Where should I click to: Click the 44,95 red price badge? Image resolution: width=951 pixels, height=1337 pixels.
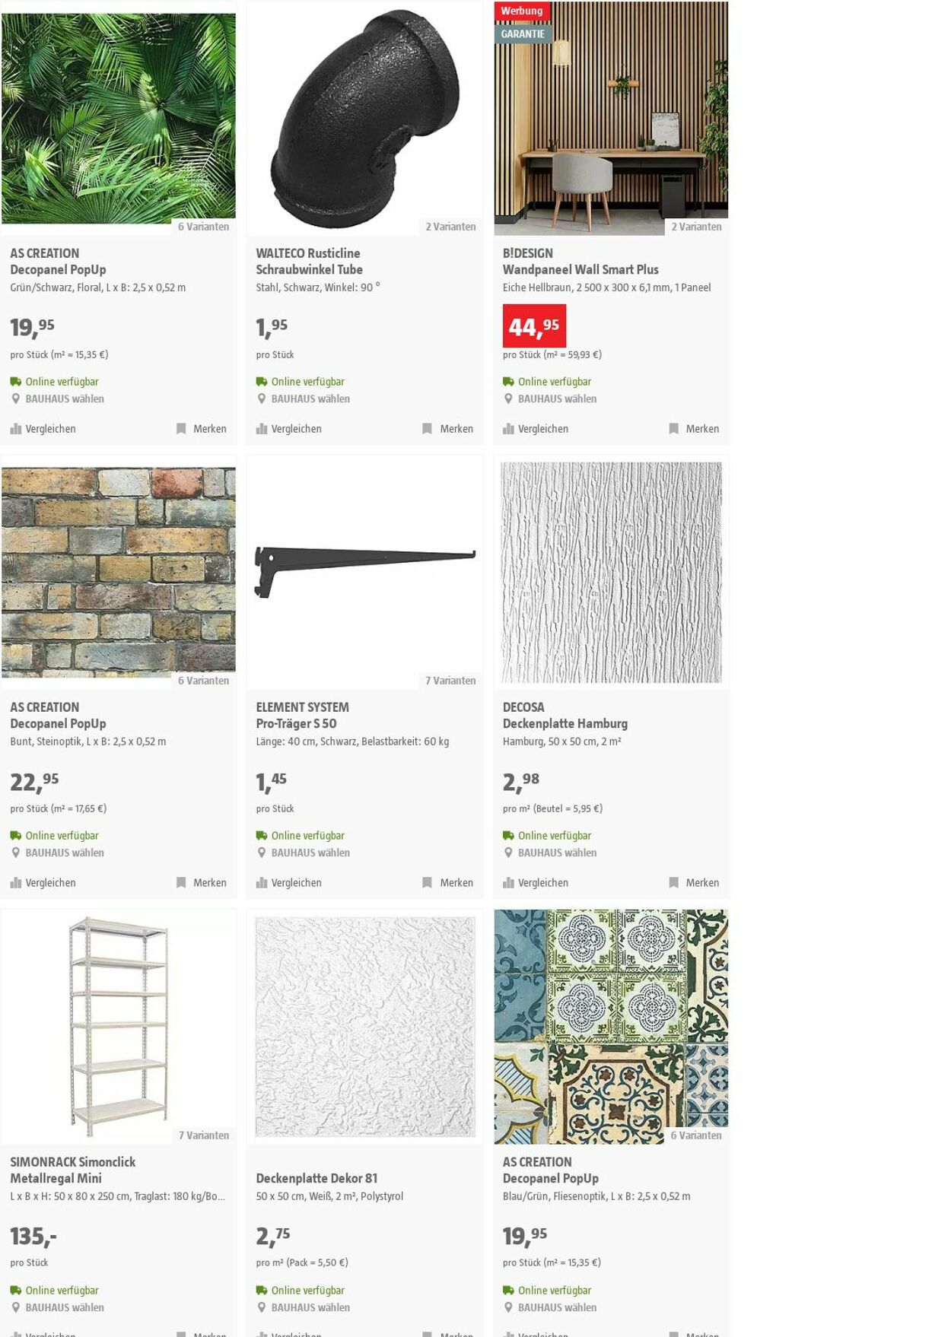(x=534, y=326)
